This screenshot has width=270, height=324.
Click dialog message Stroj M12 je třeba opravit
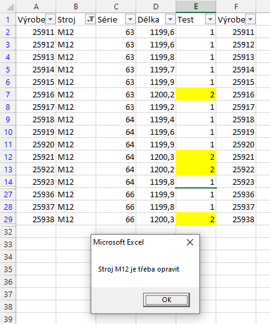point(139,269)
